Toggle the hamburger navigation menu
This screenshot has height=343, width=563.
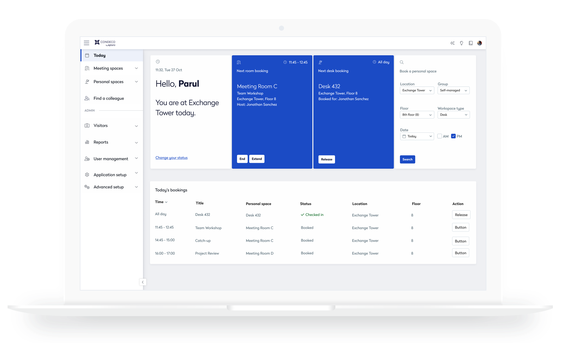pyautogui.click(x=86, y=43)
